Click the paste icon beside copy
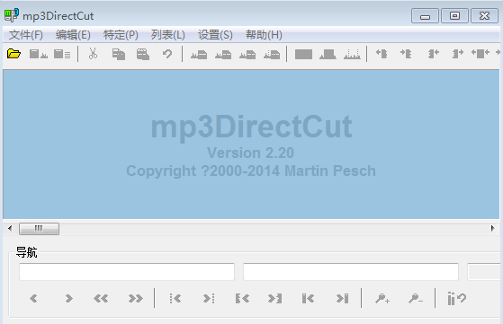The width and height of the screenshot is (503, 324). click(143, 54)
